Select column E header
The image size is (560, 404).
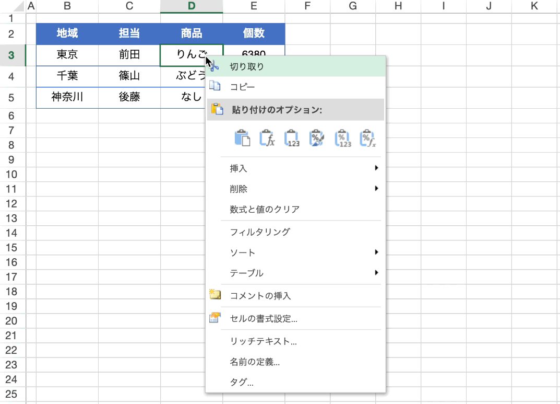[x=254, y=6]
